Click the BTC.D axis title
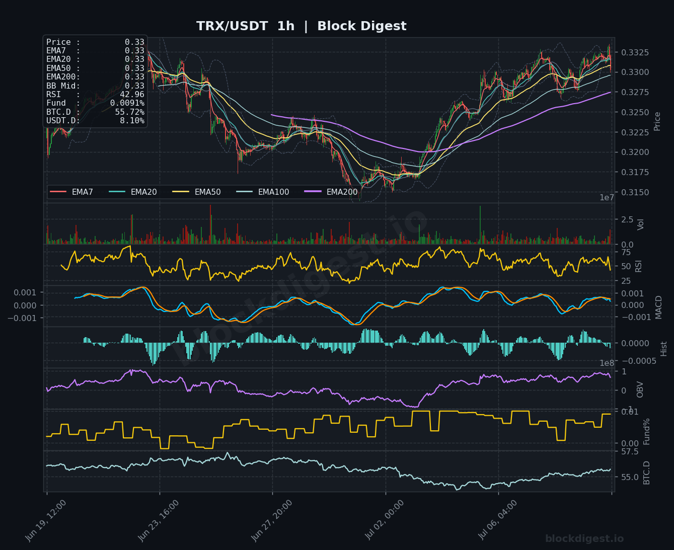The width and height of the screenshot is (674, 550). coord(647,473)
